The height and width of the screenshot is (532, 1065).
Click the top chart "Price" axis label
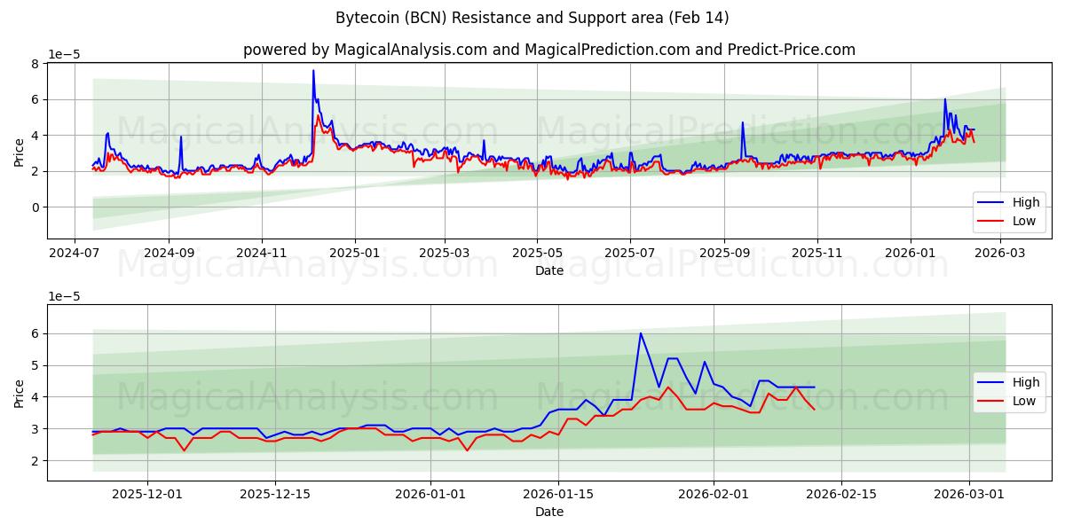(x=19, y=152)
